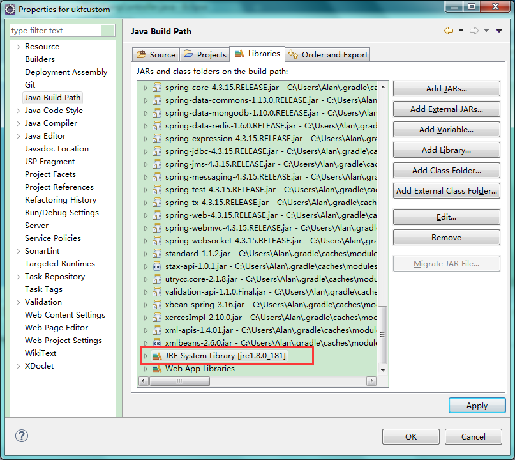Click the forward navigation arrow icon
This screenshot has width=515, height=460.
[x=474, y=31]
